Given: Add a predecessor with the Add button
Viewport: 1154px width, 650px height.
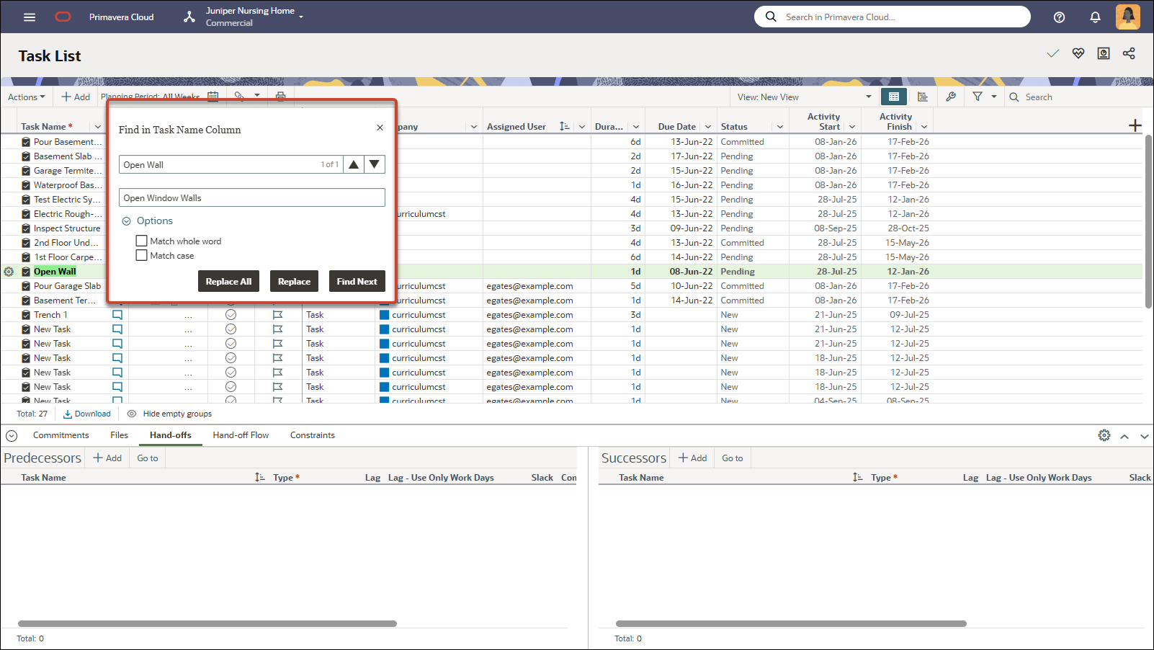Looking at the screenshot, I should pos(107,458).
